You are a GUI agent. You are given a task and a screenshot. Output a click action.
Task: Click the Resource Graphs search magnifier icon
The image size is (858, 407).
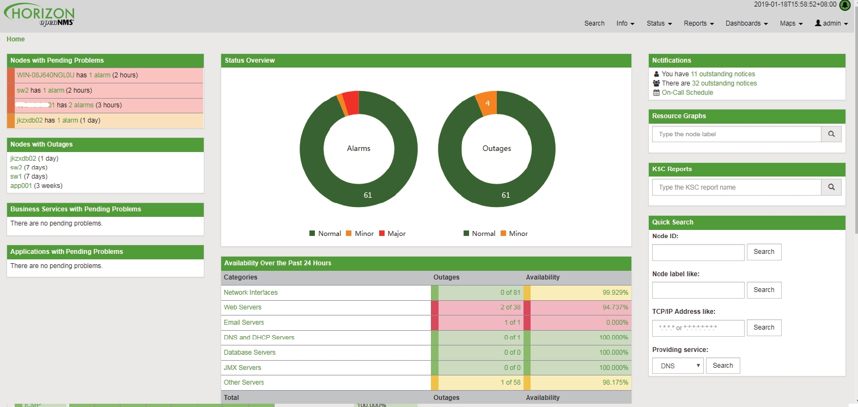[831, 134]
